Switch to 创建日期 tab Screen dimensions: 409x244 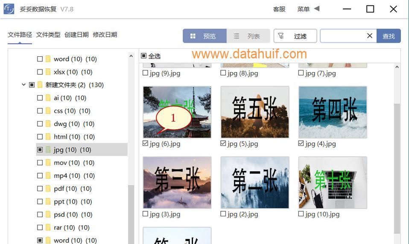(76, 35)
